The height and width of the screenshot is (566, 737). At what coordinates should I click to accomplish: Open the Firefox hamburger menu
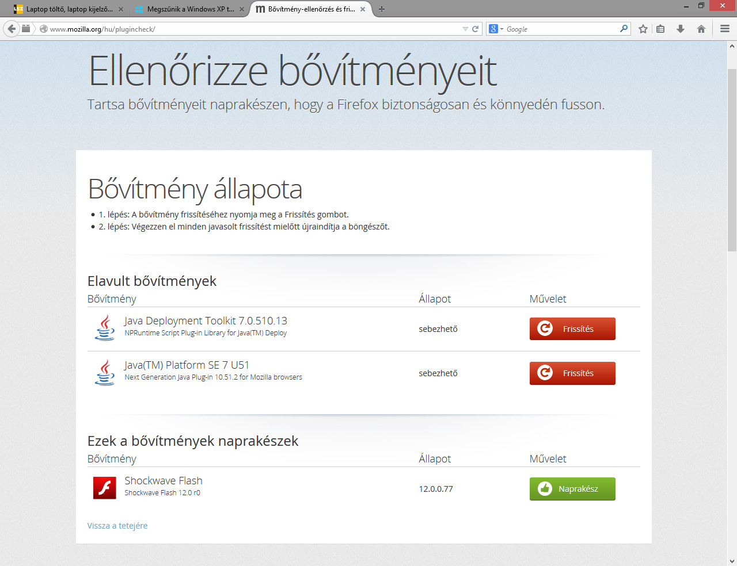pyautogui.click(x=725, y=29)
